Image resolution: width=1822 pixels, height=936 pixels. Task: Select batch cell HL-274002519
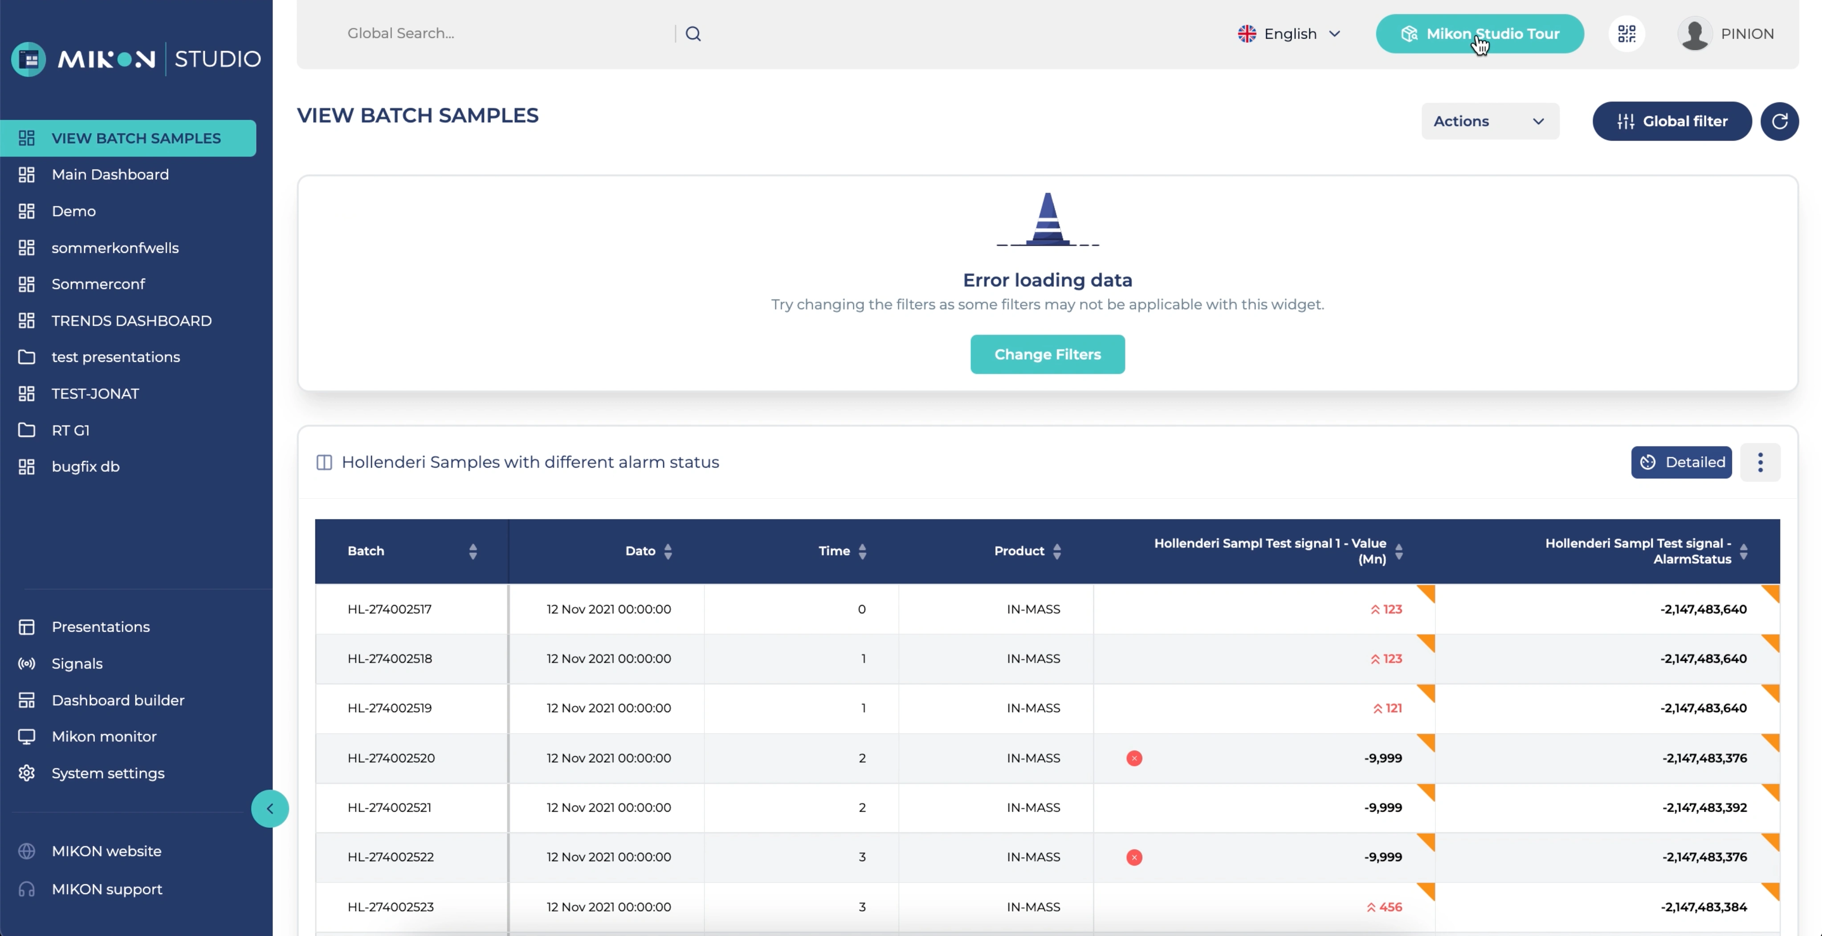(412, 709)
